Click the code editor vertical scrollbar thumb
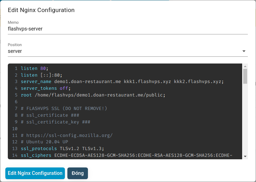The height and width of the screenshot is (182, 256). [245, 76]
